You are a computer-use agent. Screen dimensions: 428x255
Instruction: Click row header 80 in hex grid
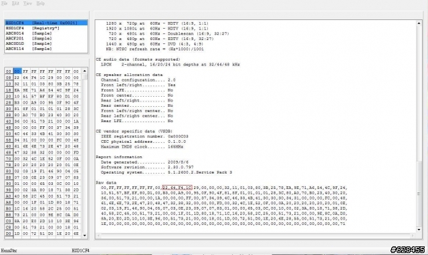[9, 172]
